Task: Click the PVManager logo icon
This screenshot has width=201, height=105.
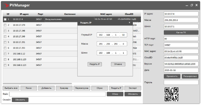Action: coord(6,5)
